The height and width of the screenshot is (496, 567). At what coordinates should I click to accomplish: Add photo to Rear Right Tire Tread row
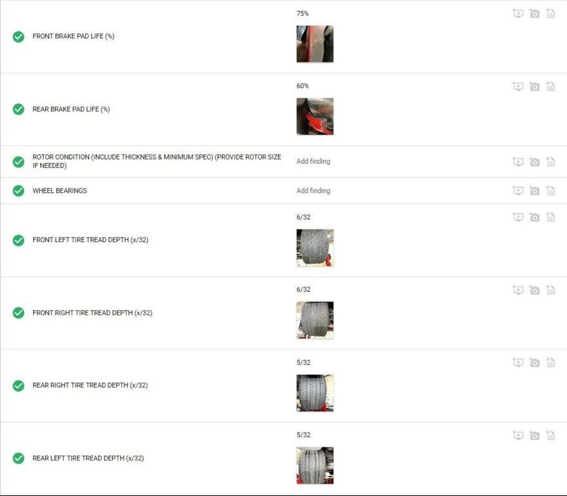click(x=534, y=362)
